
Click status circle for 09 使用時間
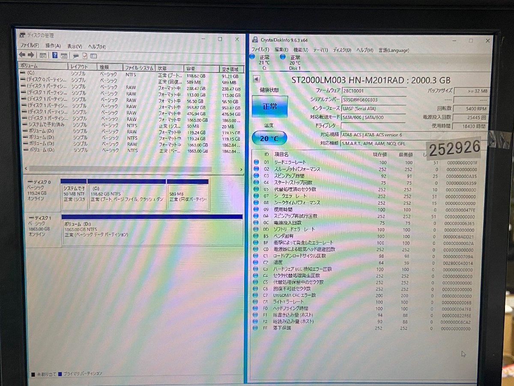(257, 210)
